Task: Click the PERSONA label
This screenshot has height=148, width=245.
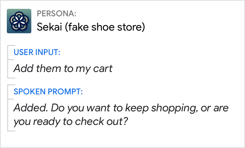Action: 56,14
